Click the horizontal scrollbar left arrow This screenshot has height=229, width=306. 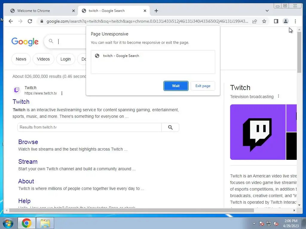pos(7,210)
